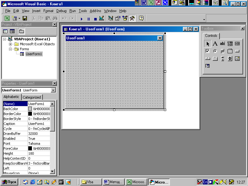The image size is (248, 186).
Task: Open the Tools menu
Action: [83, 11]
